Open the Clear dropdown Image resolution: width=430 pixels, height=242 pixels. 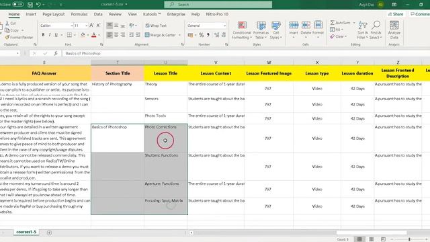click(x=339, y=36)
